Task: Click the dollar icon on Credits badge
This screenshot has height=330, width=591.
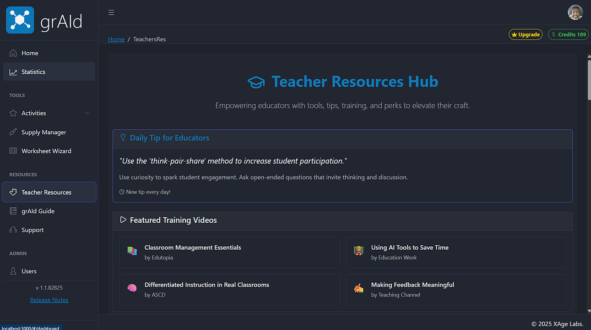Action: [554, 34]
